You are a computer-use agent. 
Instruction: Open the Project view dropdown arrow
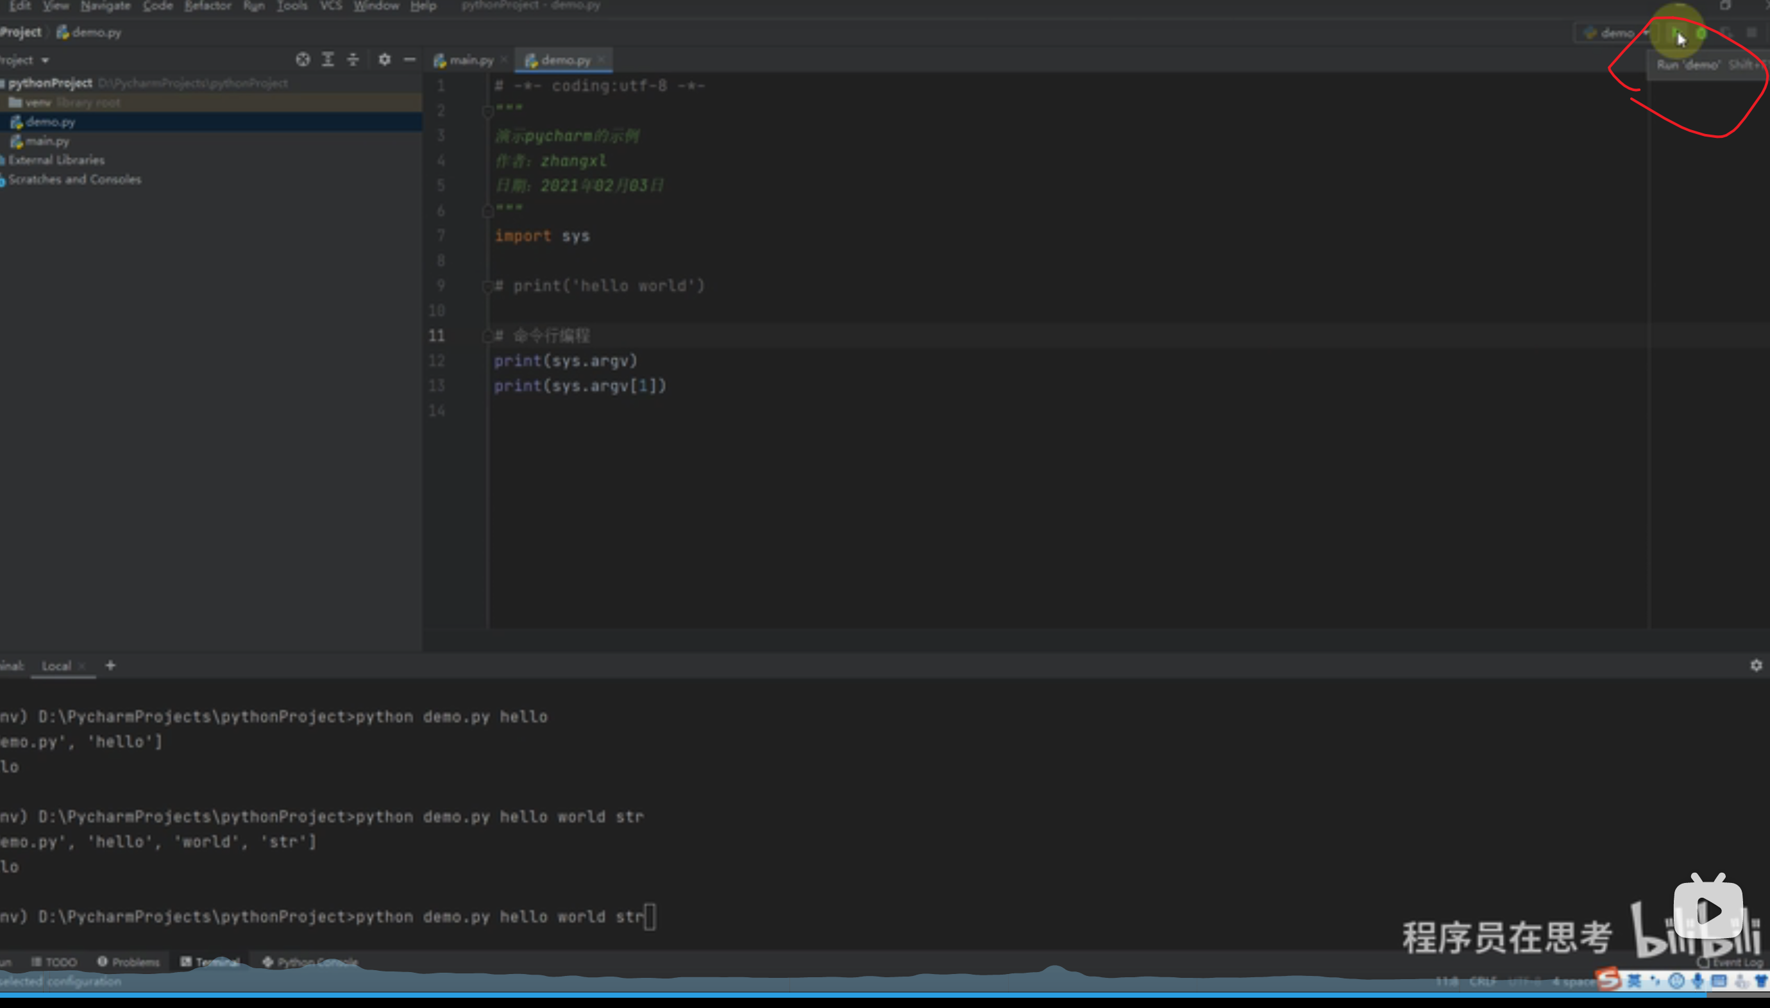(x=45, y=60)
